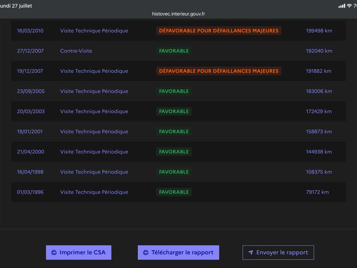The height and width of the screenshot is (268, 357).
Task: Click the mileage 144938 km
Action: click(319, 151)
